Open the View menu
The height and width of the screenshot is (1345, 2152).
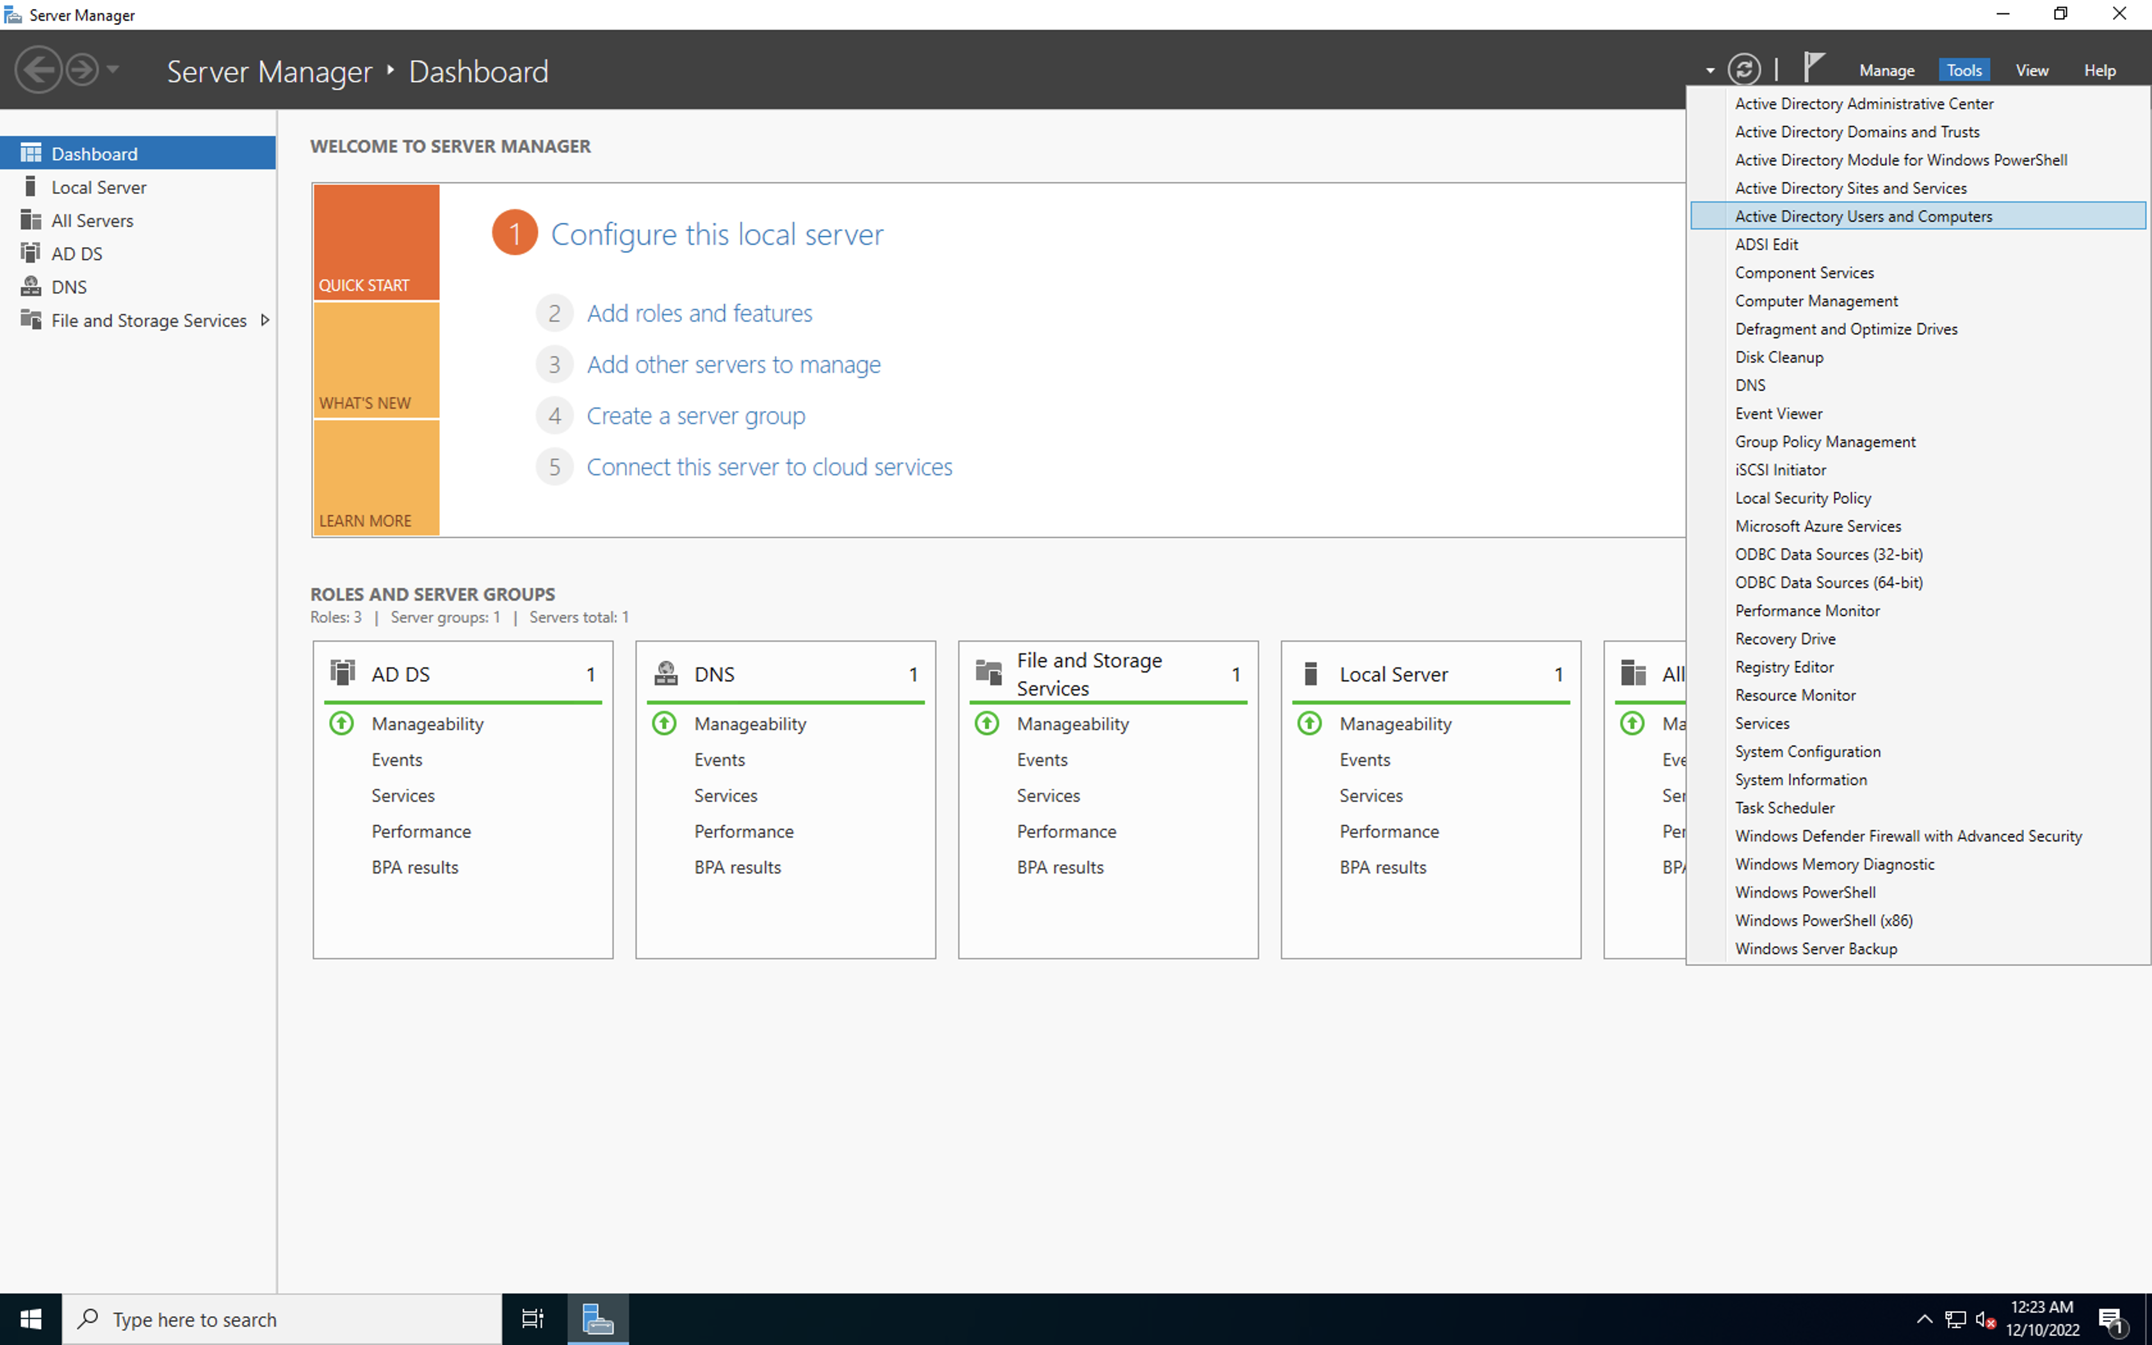[2031, 70]
